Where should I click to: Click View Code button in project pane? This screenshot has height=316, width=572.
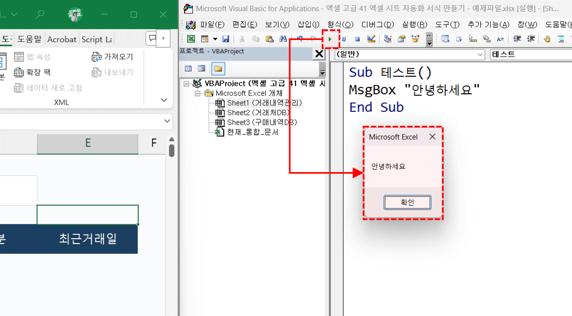click(189, 69)
